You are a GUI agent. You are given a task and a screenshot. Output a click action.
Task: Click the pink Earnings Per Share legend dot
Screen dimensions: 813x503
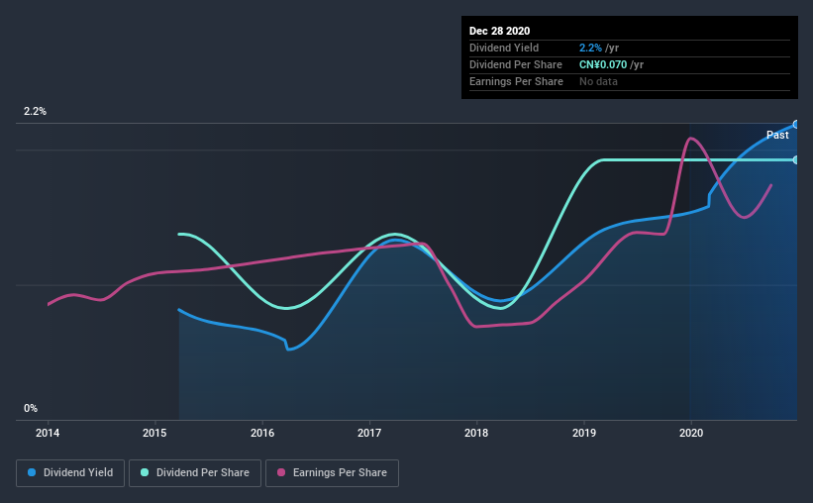pyautogui.click(x=281, y=472)
